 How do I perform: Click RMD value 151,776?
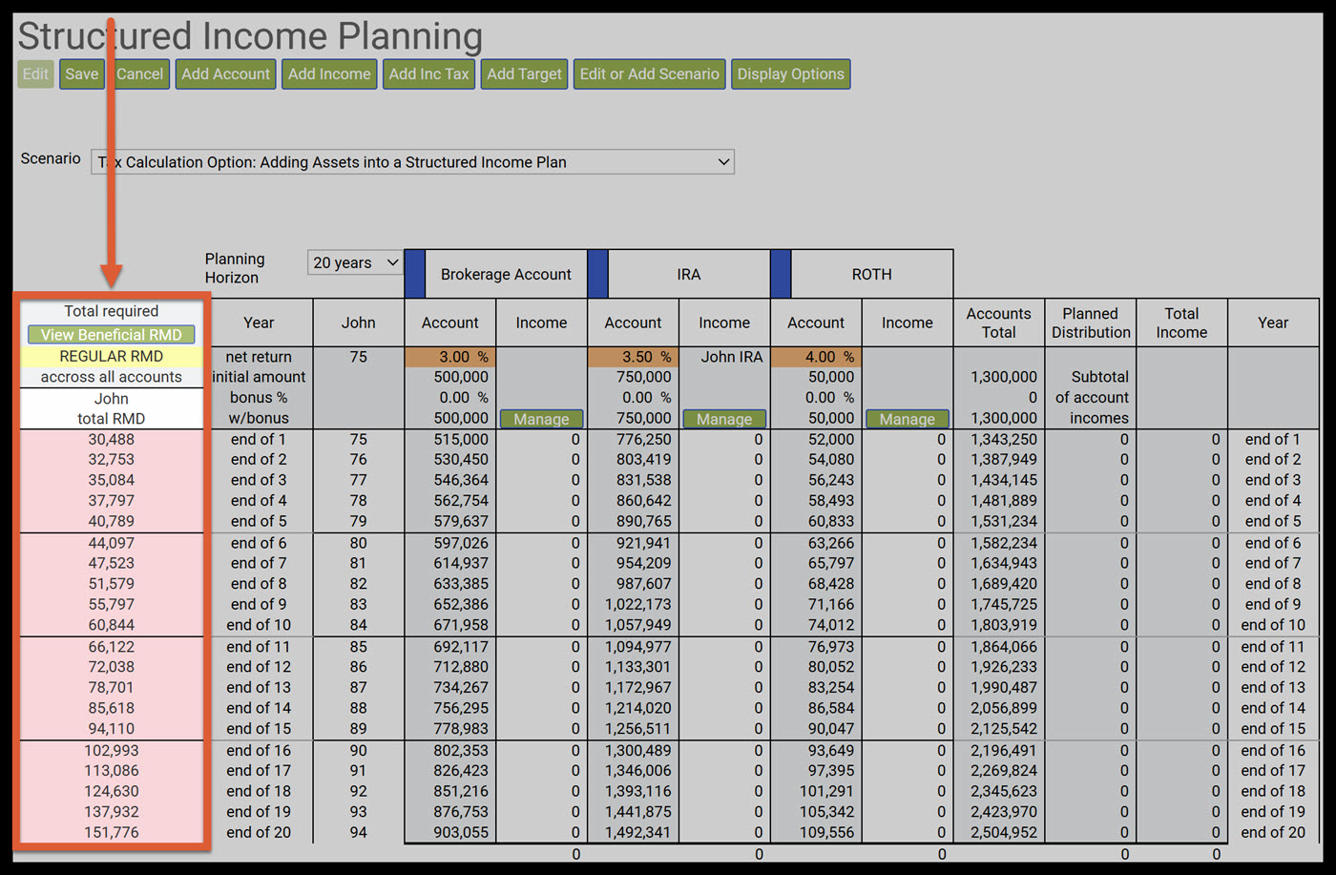[x=112, y=833]
